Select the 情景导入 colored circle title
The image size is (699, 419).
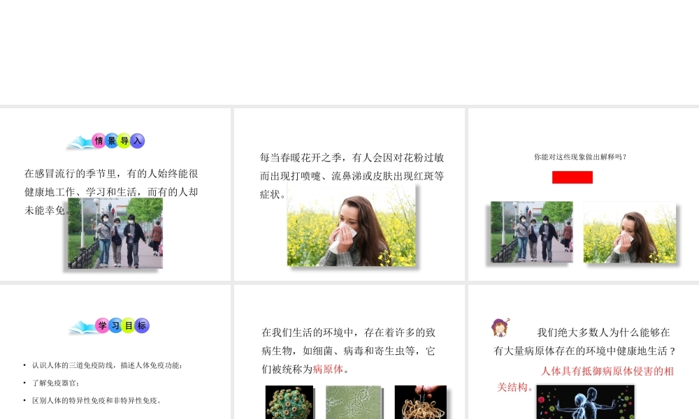pyautogui.click(x=118, y=140)
